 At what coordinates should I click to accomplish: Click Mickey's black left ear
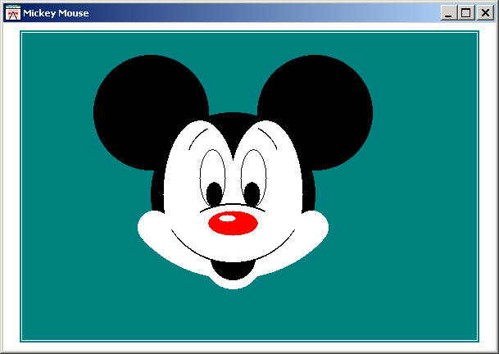pyautogui.click(x=151, y=112)
